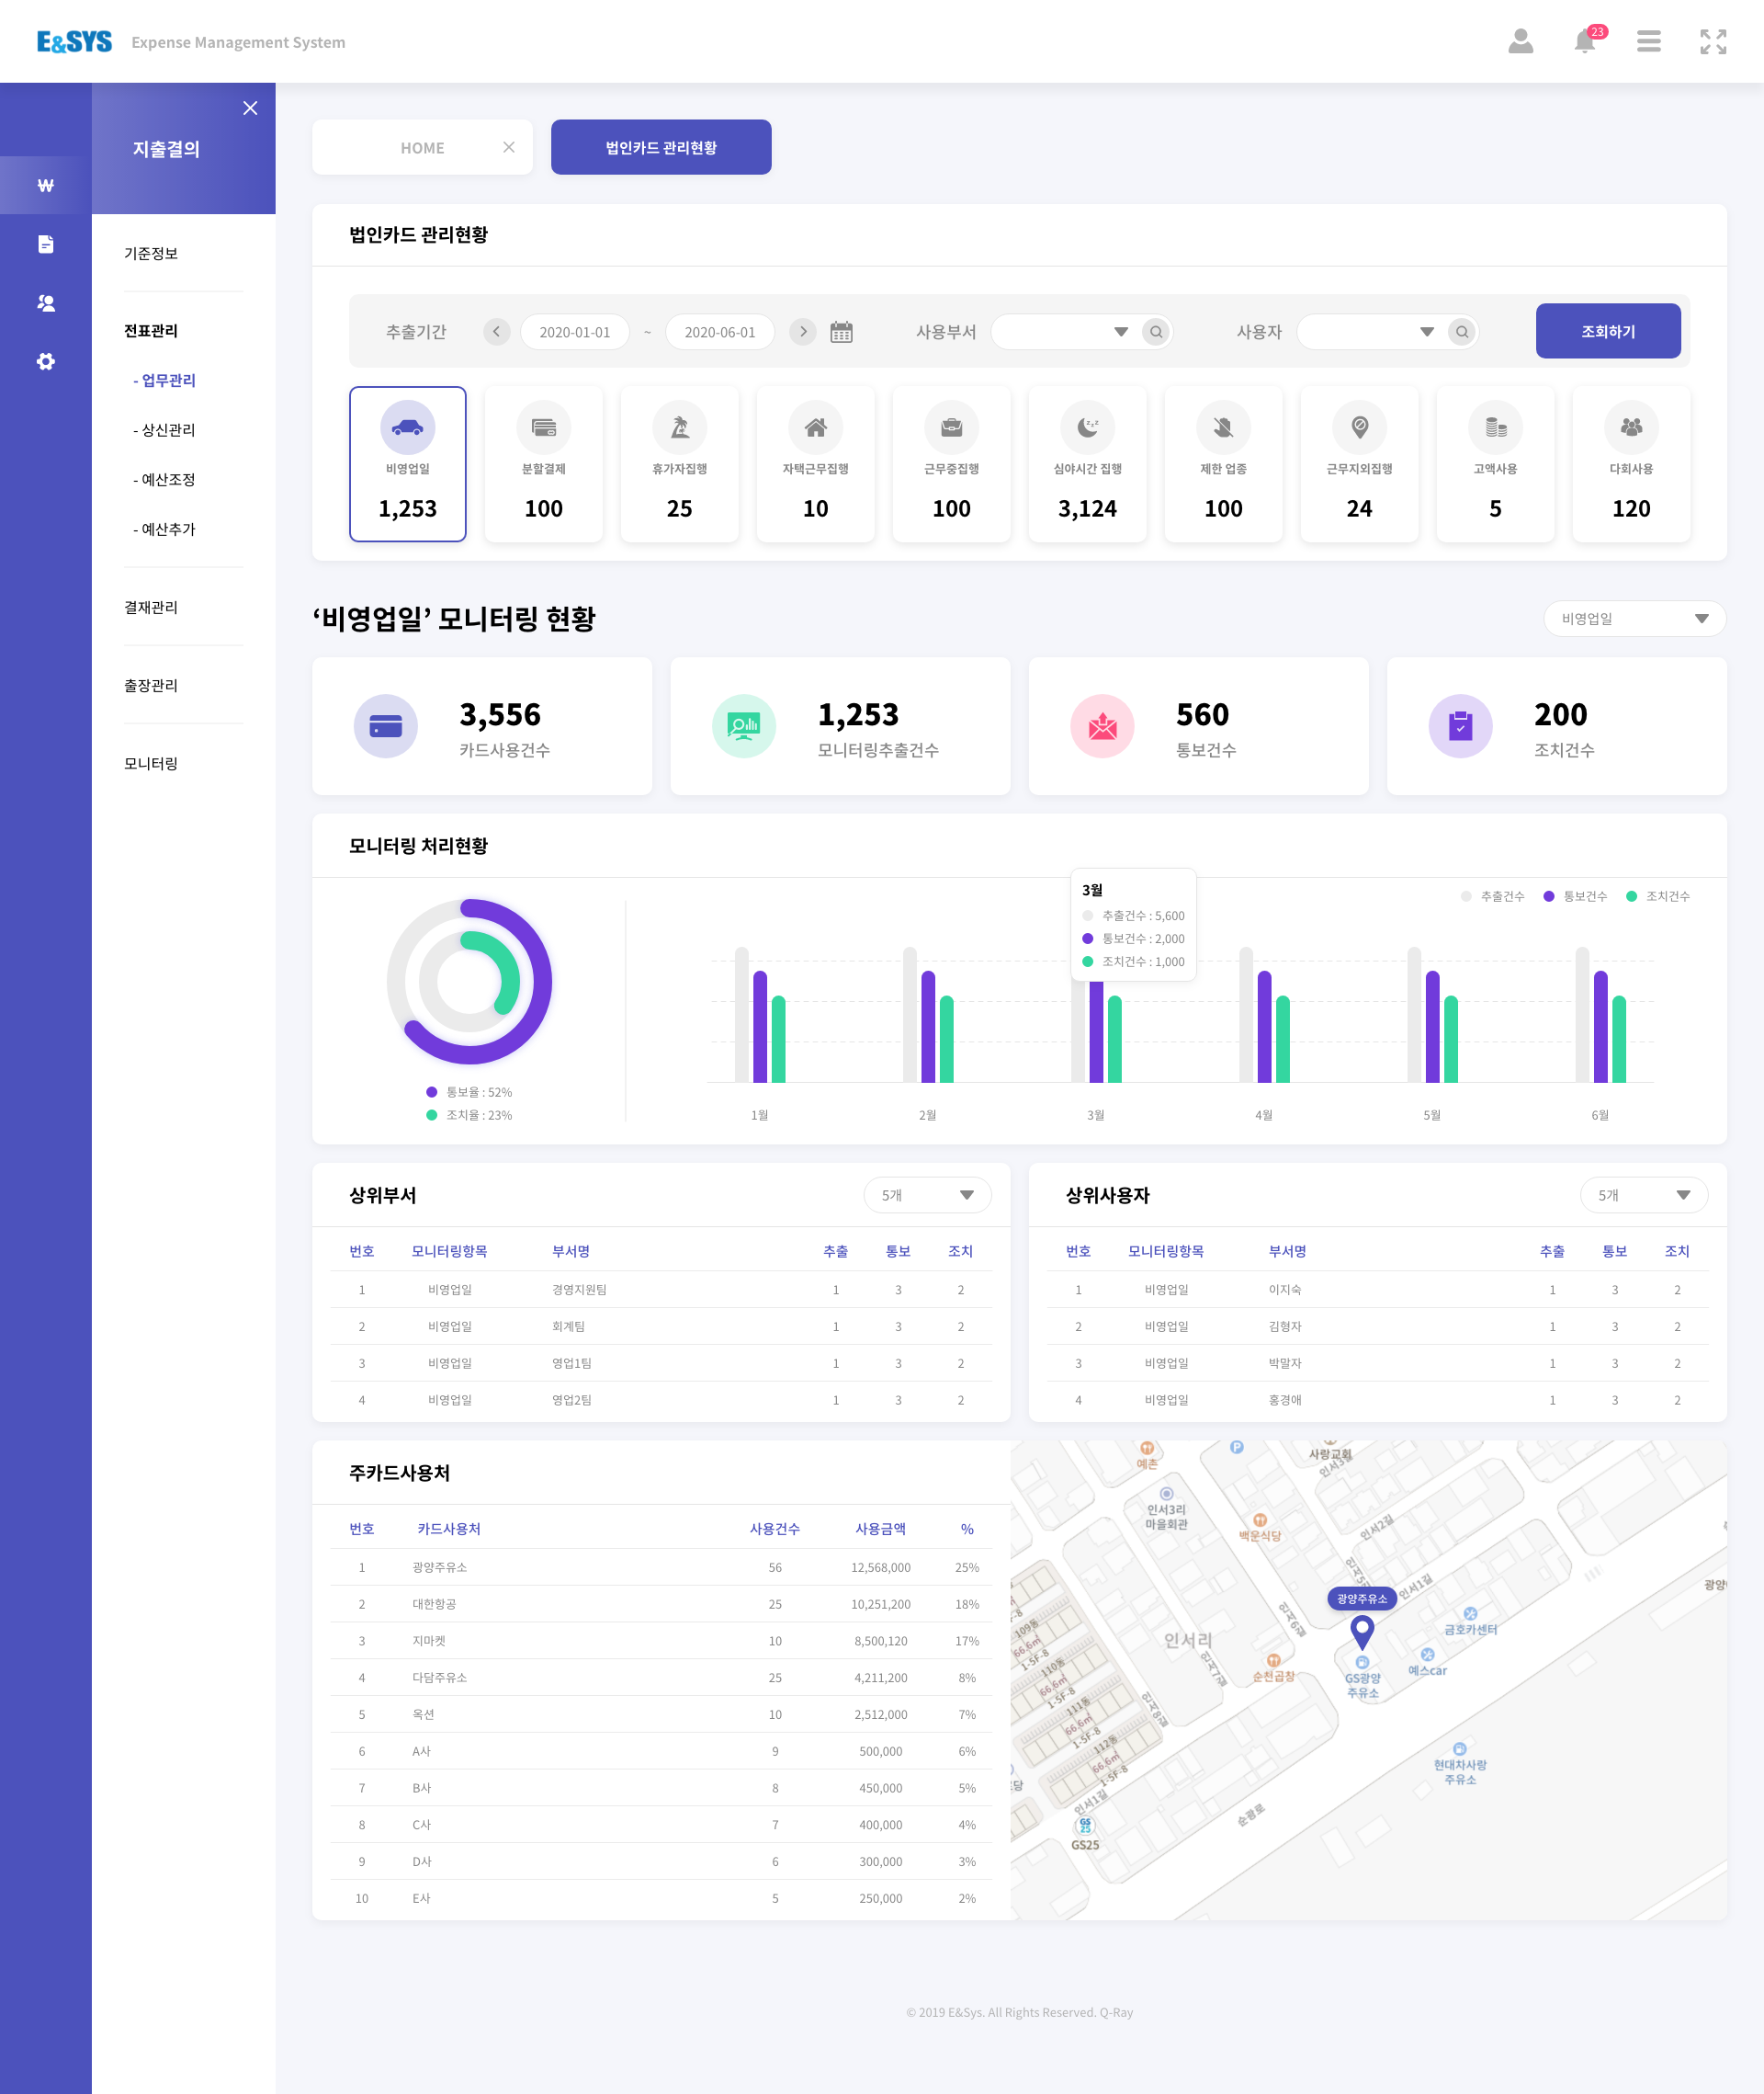
Task: Open the notification bell icon
Action: click(1584, 42)
